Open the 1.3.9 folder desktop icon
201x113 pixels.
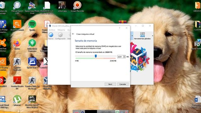click(x=198, y=26)
